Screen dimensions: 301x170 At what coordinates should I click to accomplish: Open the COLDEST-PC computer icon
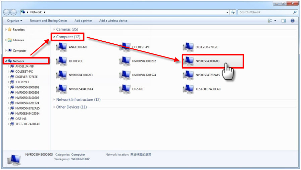tap(125, 47)
